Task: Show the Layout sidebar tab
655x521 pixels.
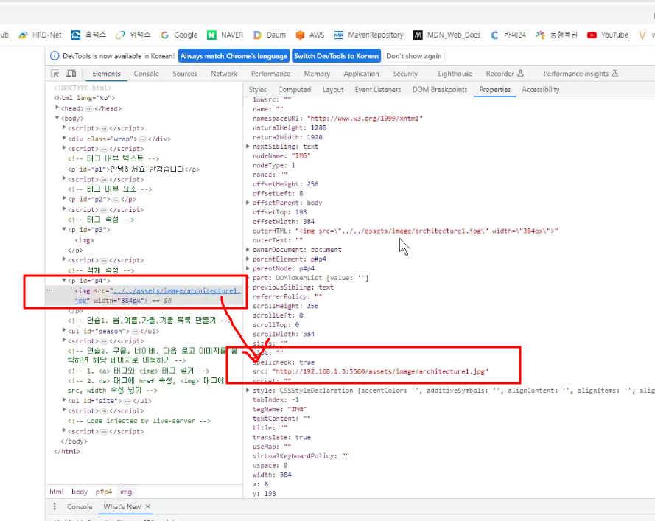Action: tap(333, 89)
